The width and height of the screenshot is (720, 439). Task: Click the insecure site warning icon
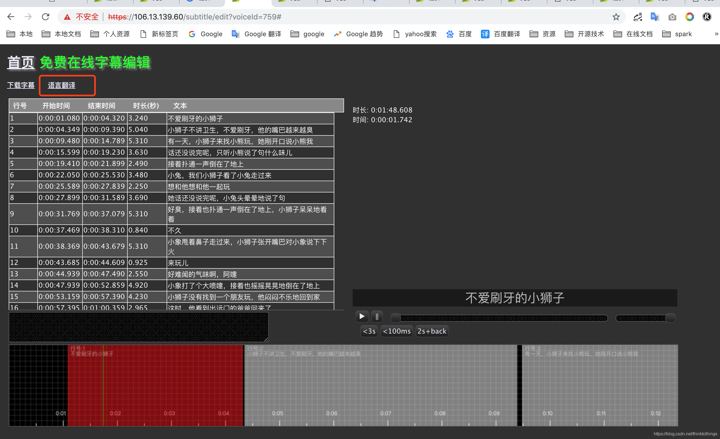tap(68, 17)
